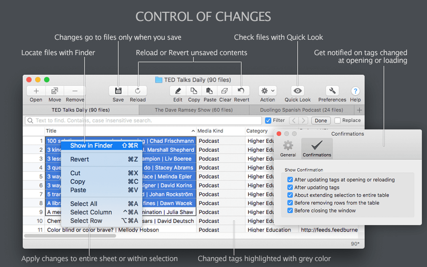Click Podcast cell in row 5

click(221, 176)
